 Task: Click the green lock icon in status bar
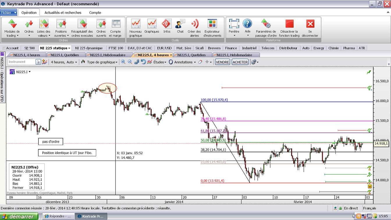pyautogui.click(x=340, y=208)
